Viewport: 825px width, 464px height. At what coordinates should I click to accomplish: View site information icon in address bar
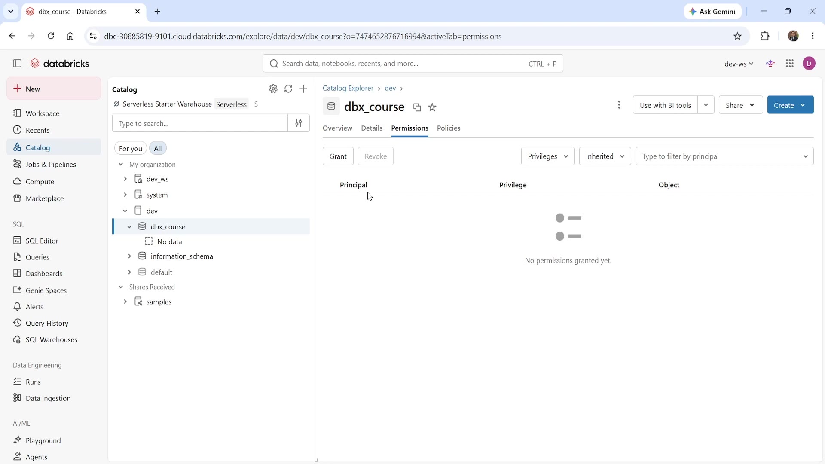(x=93, y=37)
